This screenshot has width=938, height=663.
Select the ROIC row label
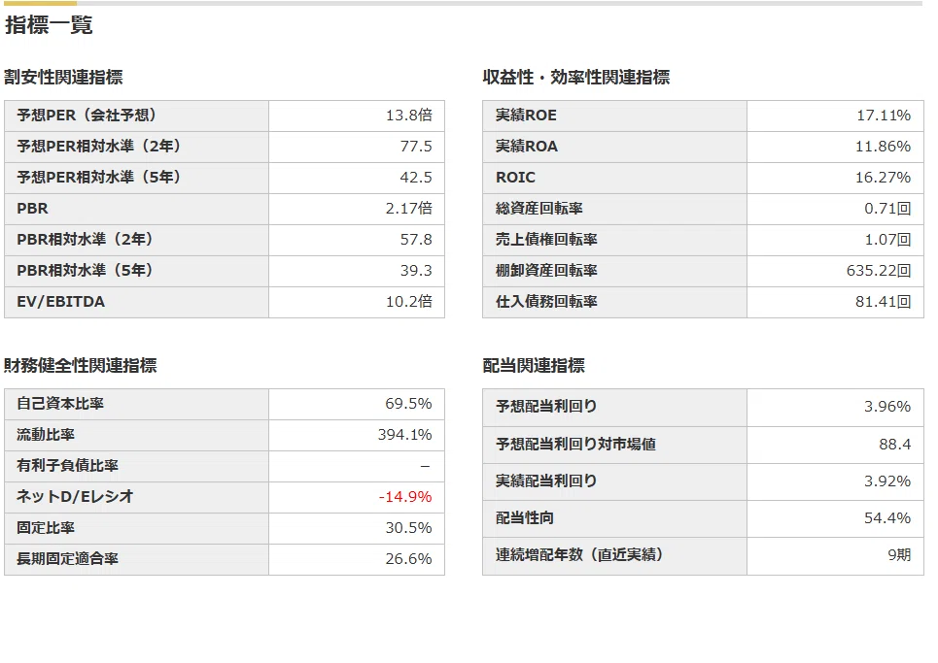[515, 178]
